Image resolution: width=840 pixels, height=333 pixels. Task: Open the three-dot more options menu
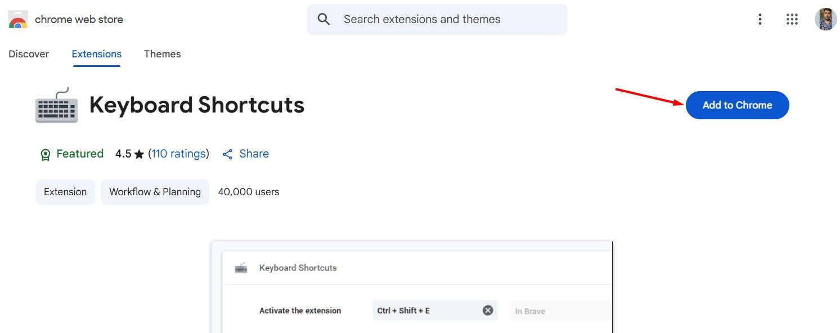click(x=760, y=20)
